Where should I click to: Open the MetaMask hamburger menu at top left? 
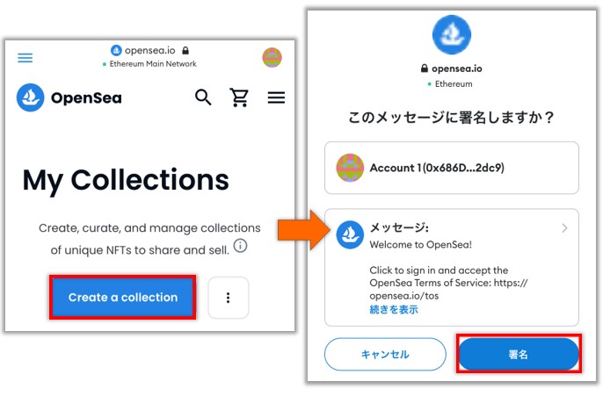25,58
